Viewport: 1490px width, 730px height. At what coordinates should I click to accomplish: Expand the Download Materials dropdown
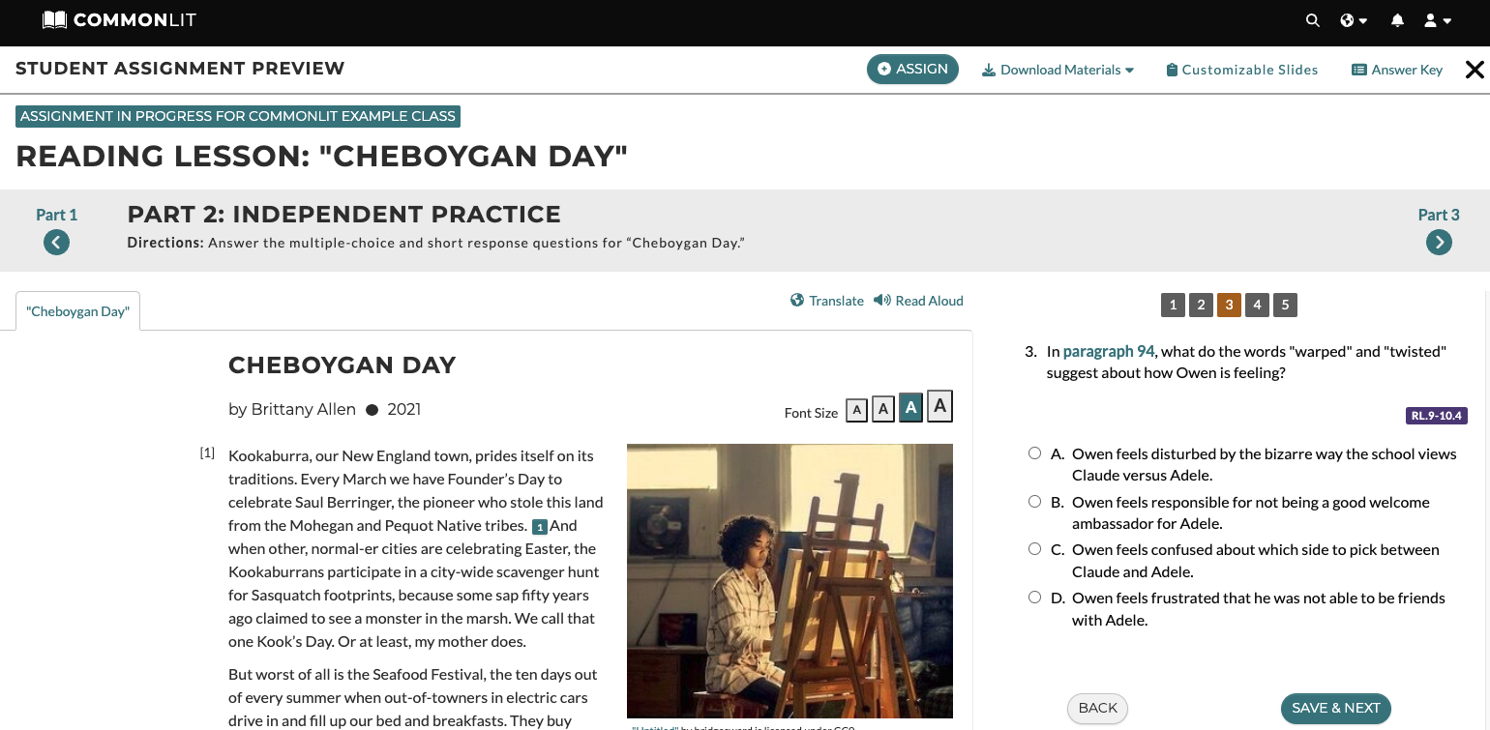(x=1058, y=70)
